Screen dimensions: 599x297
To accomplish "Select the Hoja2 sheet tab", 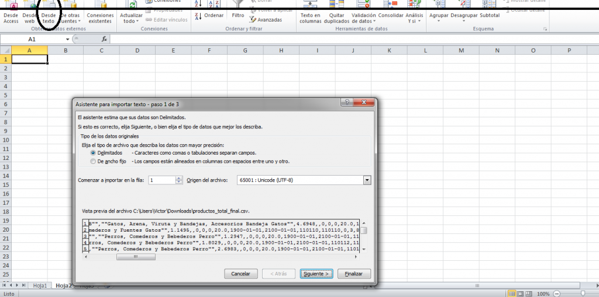I will [x=63, y=286].
